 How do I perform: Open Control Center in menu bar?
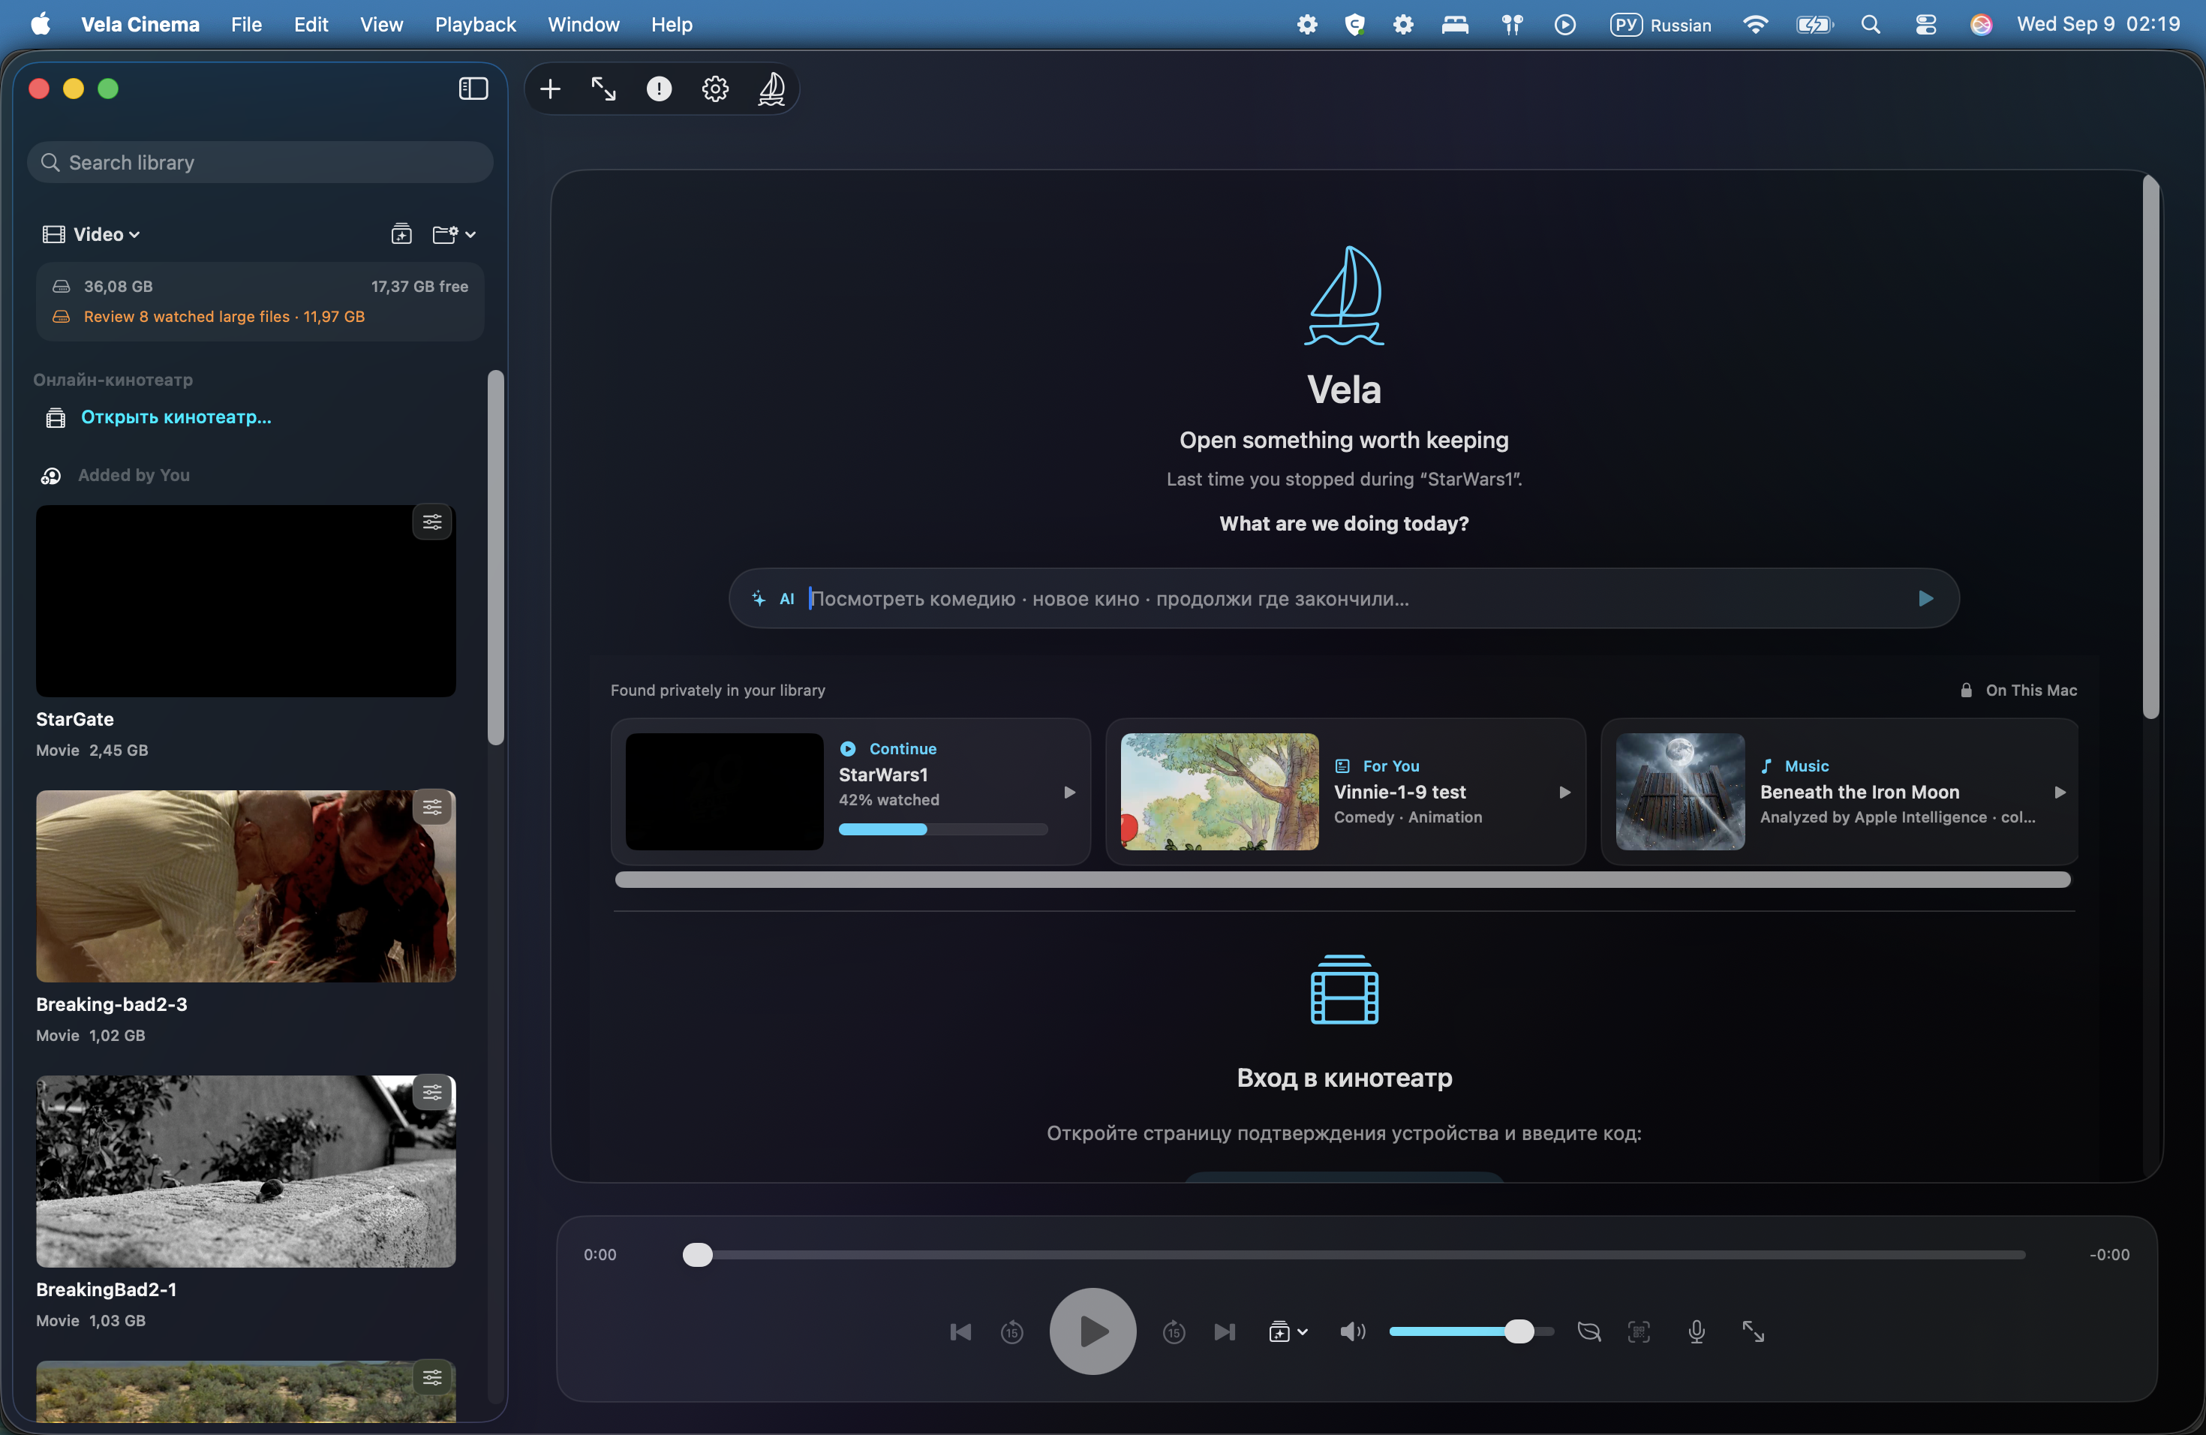coord(1926,25)
